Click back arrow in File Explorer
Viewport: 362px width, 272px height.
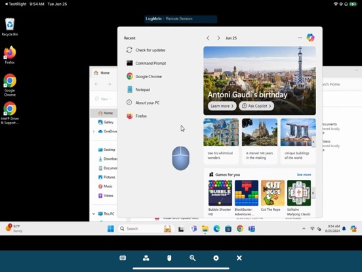(96, 84)
